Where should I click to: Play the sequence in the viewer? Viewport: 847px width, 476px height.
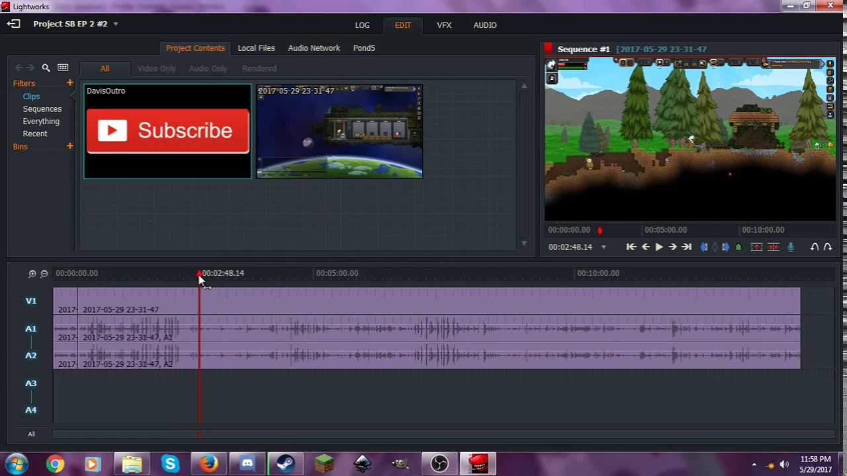[659, 247]
